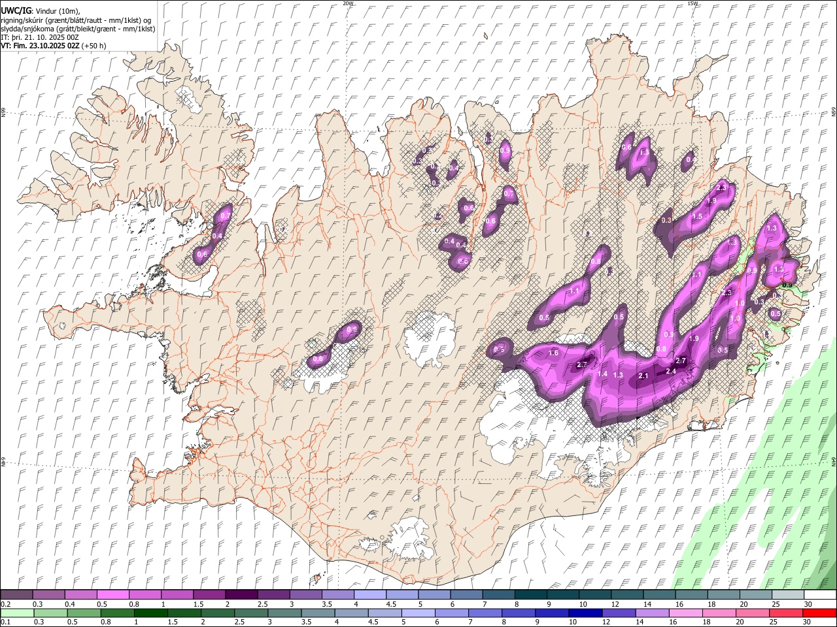This screenshot has width=837, height=627.
Task: Pick the red 30 swatch in rain legend
Action: point(819,613)
